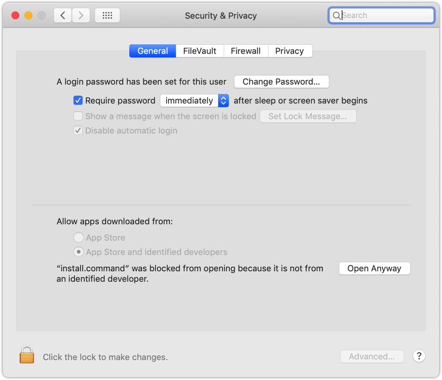The image size is (442, 380).
Task: Expand the immediately password delay dropdown
Action: click(x=194, y=101)
